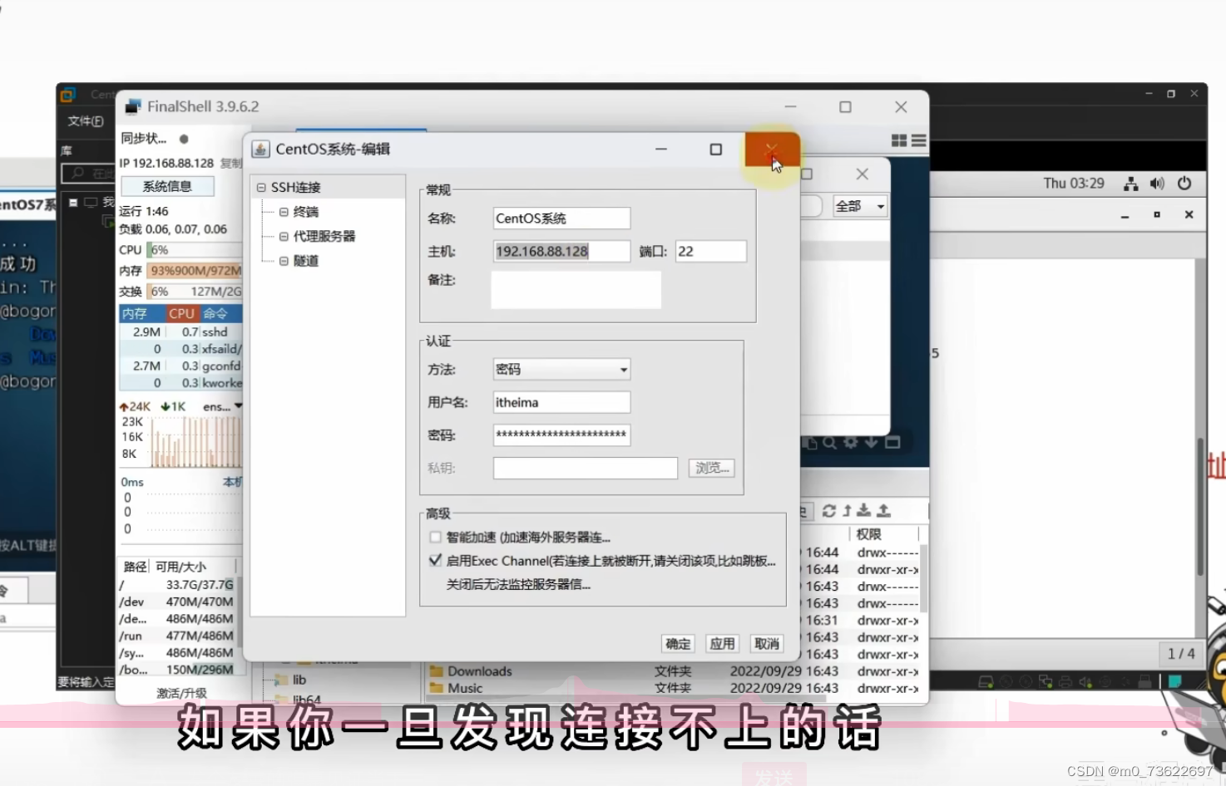Click 激活/升级 link at bottom
The width and height of the screenshot is (1226, 786).
[181, 693]
